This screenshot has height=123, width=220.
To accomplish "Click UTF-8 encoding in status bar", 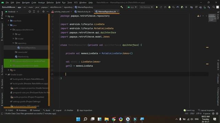I will coord(199,113).
